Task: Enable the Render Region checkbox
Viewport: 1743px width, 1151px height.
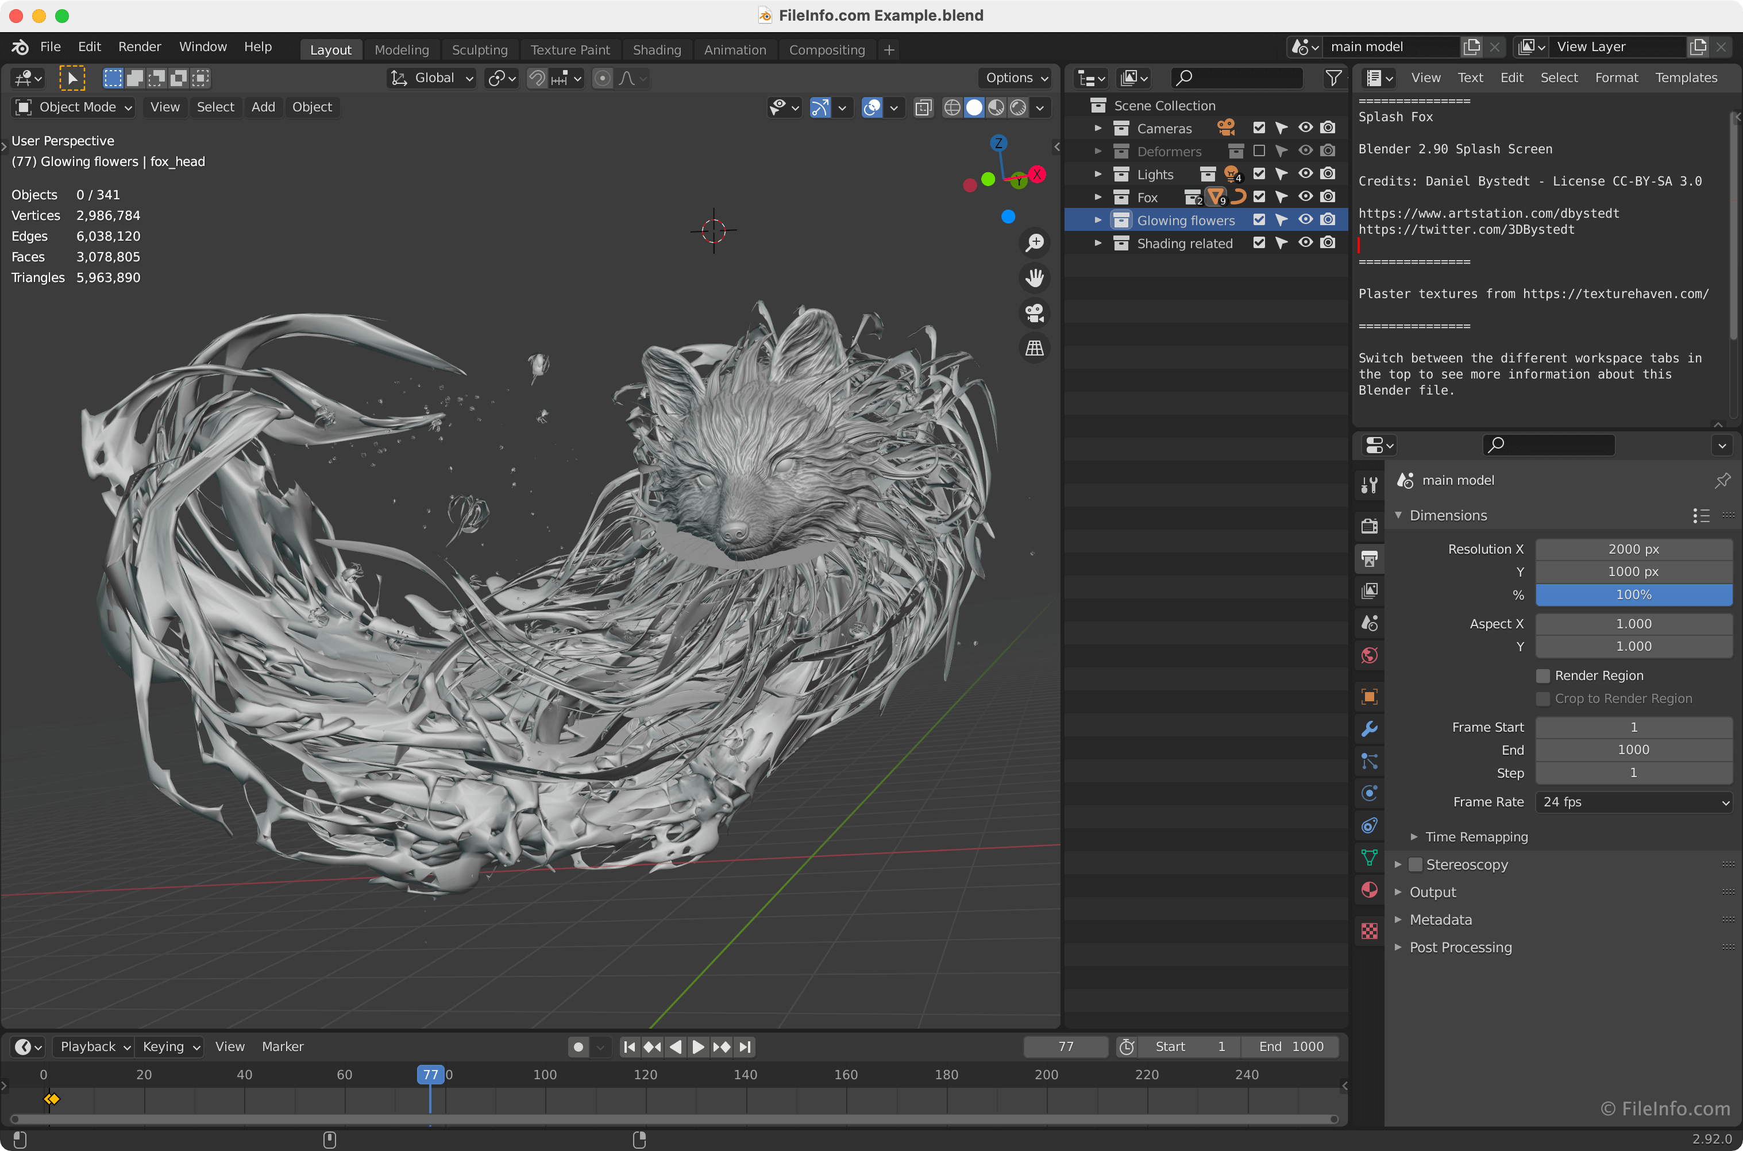Action: pos(1543,674)
